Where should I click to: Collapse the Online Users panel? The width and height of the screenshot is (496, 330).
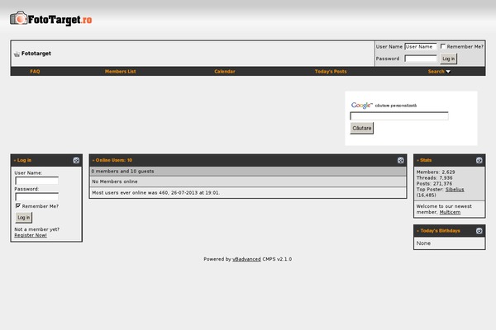coord(401,160)
